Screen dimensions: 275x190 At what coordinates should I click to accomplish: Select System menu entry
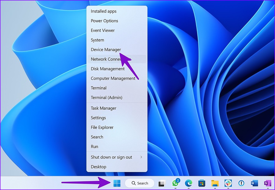pyautogui.click(x=117, y=40)
